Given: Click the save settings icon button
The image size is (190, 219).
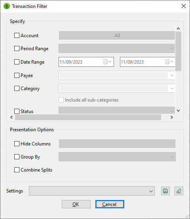Looking at the screenshot, I should coord(165,191).
